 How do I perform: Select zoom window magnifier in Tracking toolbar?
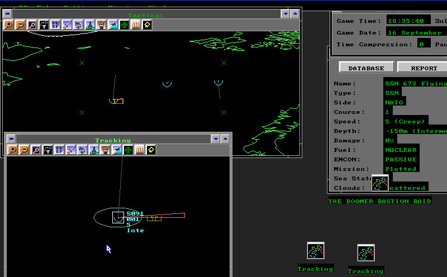(36, 150)
